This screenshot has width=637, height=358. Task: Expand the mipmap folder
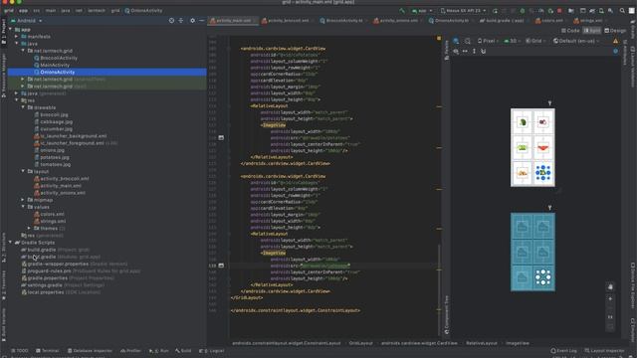(x=23, y=200)
